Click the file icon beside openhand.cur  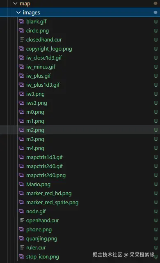tap(22, 220)
